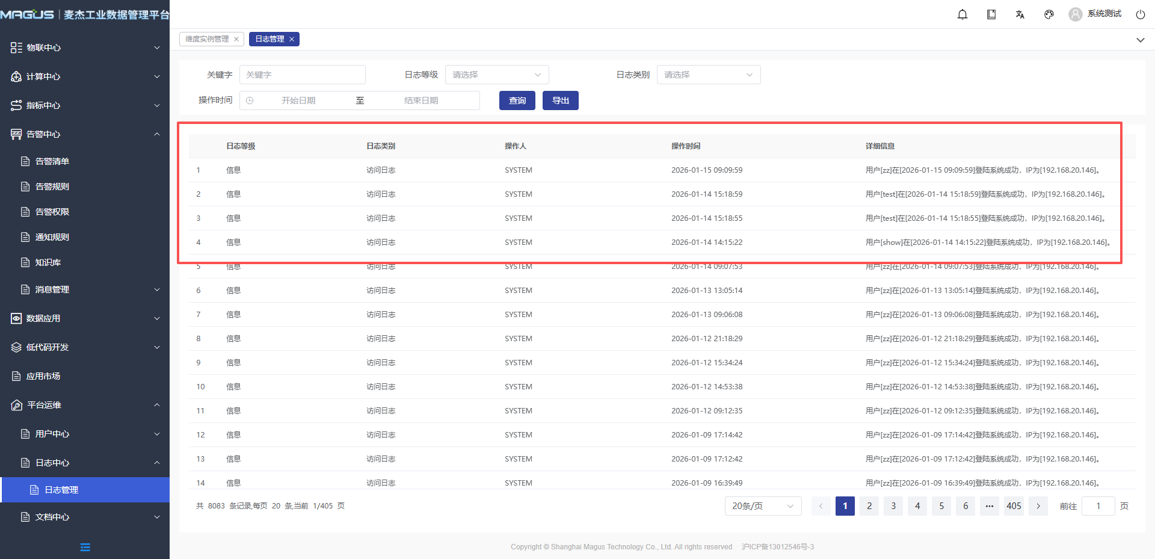Click the notification bell icon

(x=962, y=14)
